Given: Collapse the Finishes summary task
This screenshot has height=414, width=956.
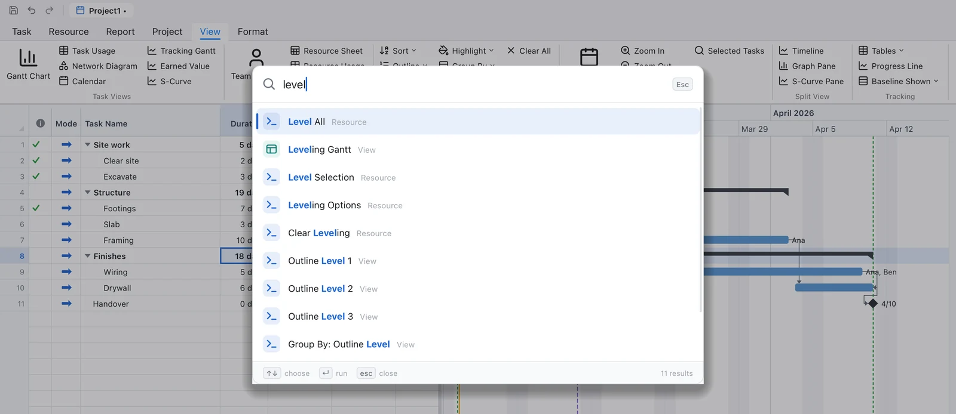Looking at the screenshot, I should point(88,256).
